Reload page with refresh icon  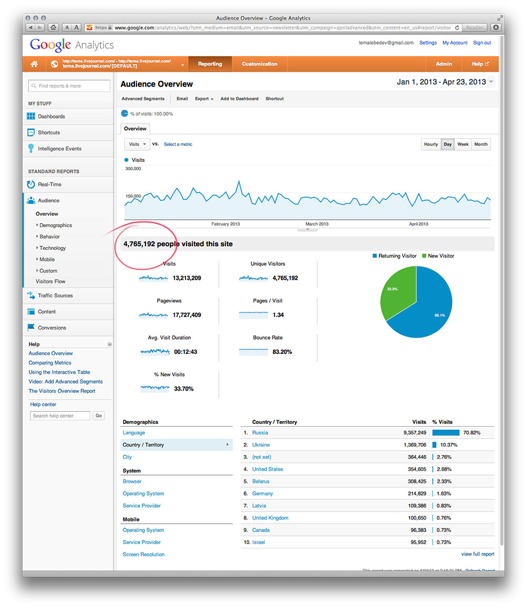click(457, 28)
